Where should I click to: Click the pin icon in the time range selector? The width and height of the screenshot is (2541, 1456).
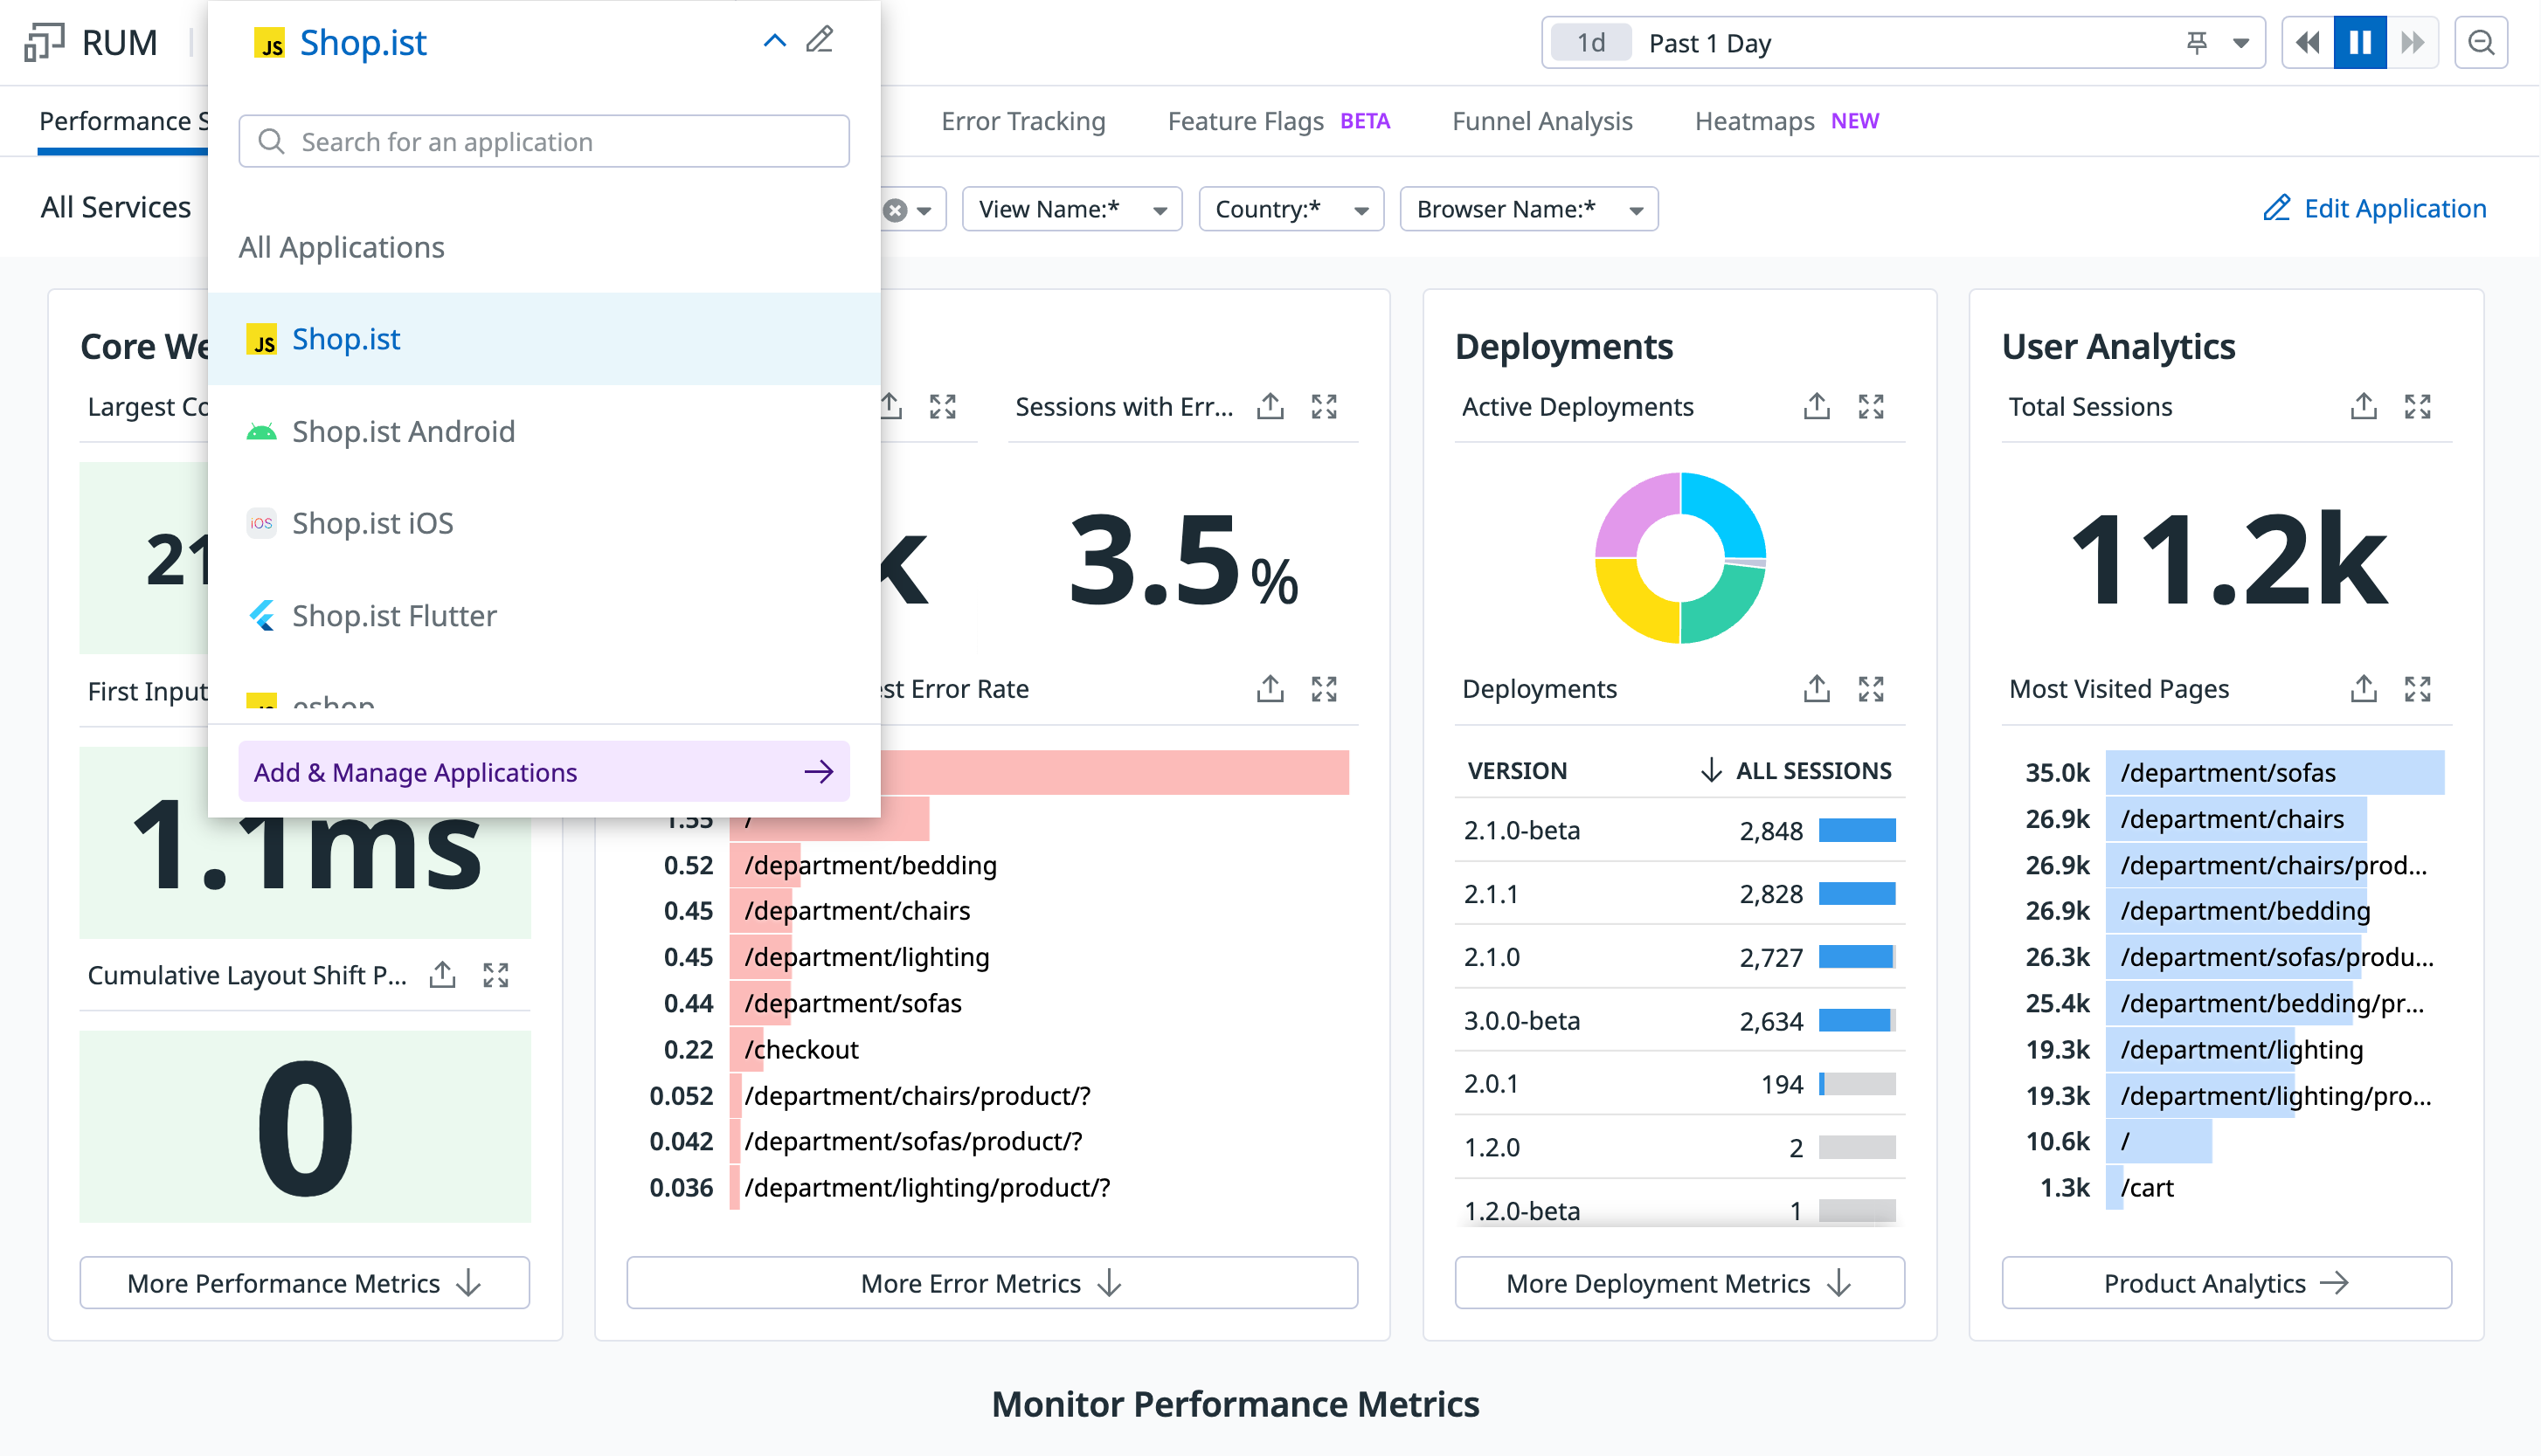(x=2197, y=43)
